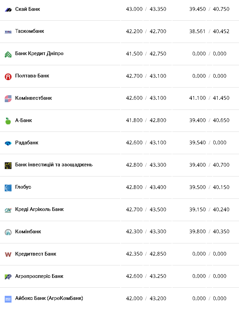The height and width of the screenshot is (309, 239).
Task: Click the А-Банк green apple icon
Action: click(8, 121)
